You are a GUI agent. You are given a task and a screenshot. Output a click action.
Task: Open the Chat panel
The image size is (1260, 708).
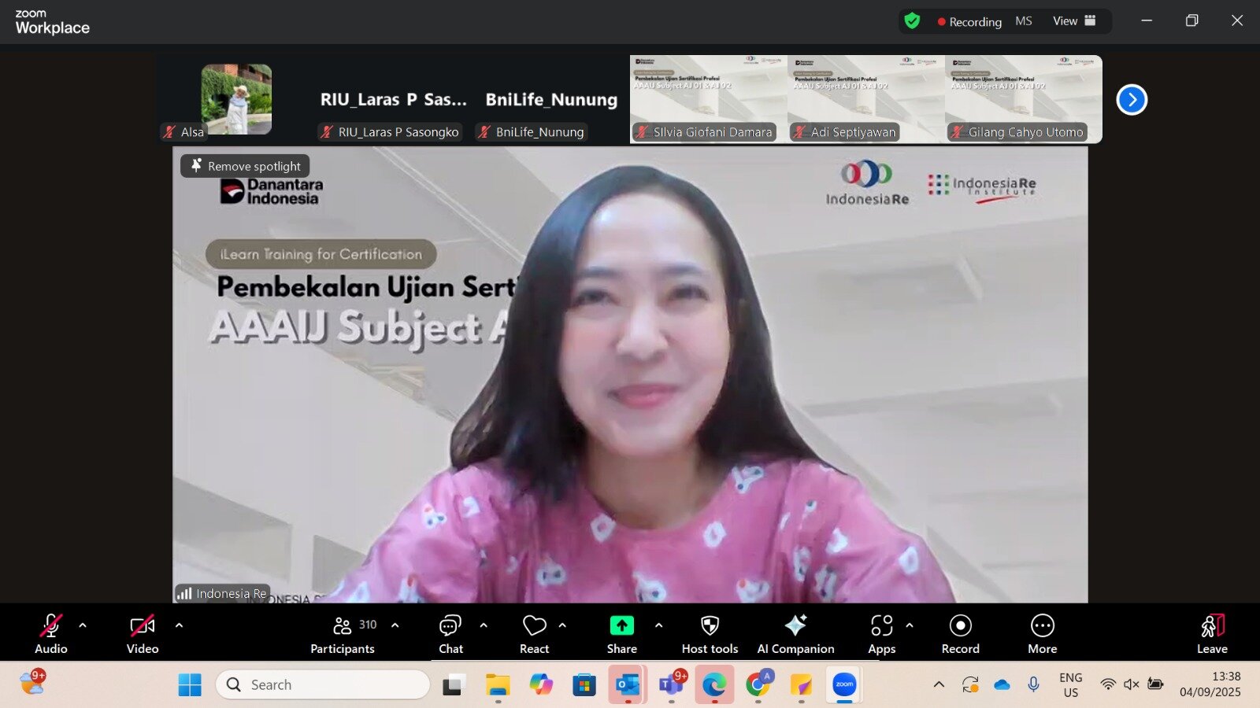(x=450, y=634)
